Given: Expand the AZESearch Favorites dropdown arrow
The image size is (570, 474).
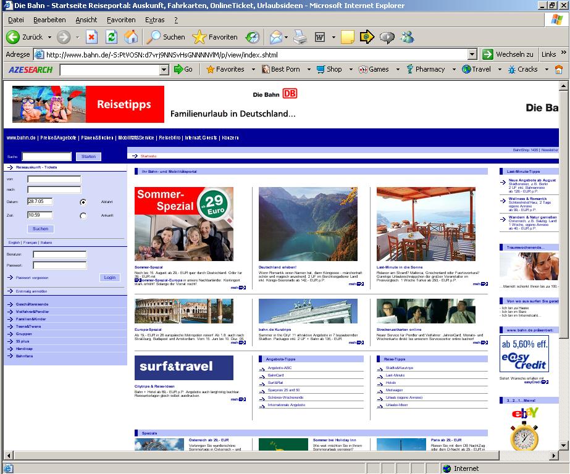Looking at the screenshot, I should pos(253,69).
